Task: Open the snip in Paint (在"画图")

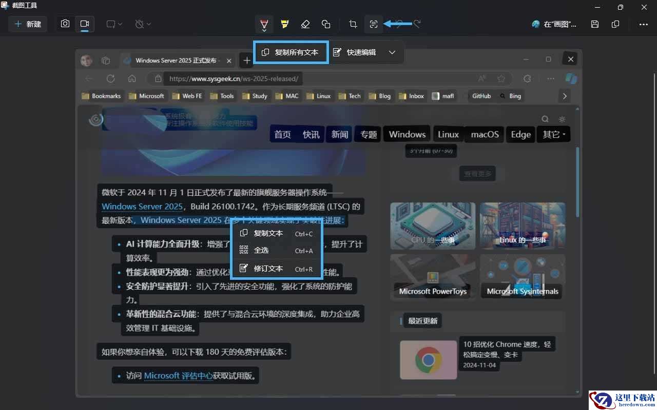Action: click(554, 24)
